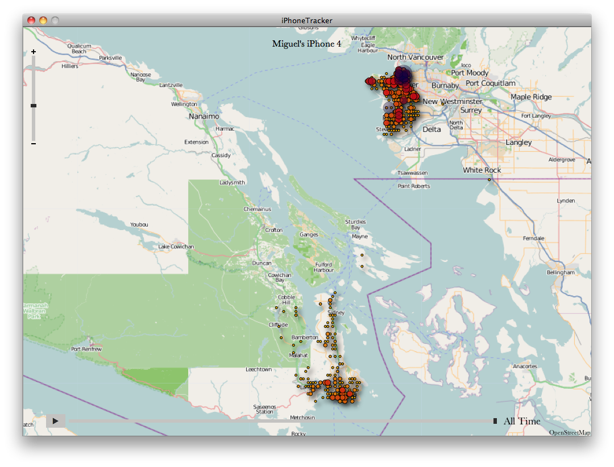614x467 pixels.
Task: Zoom in with the plus button
Action: click(x=34, y=52)
